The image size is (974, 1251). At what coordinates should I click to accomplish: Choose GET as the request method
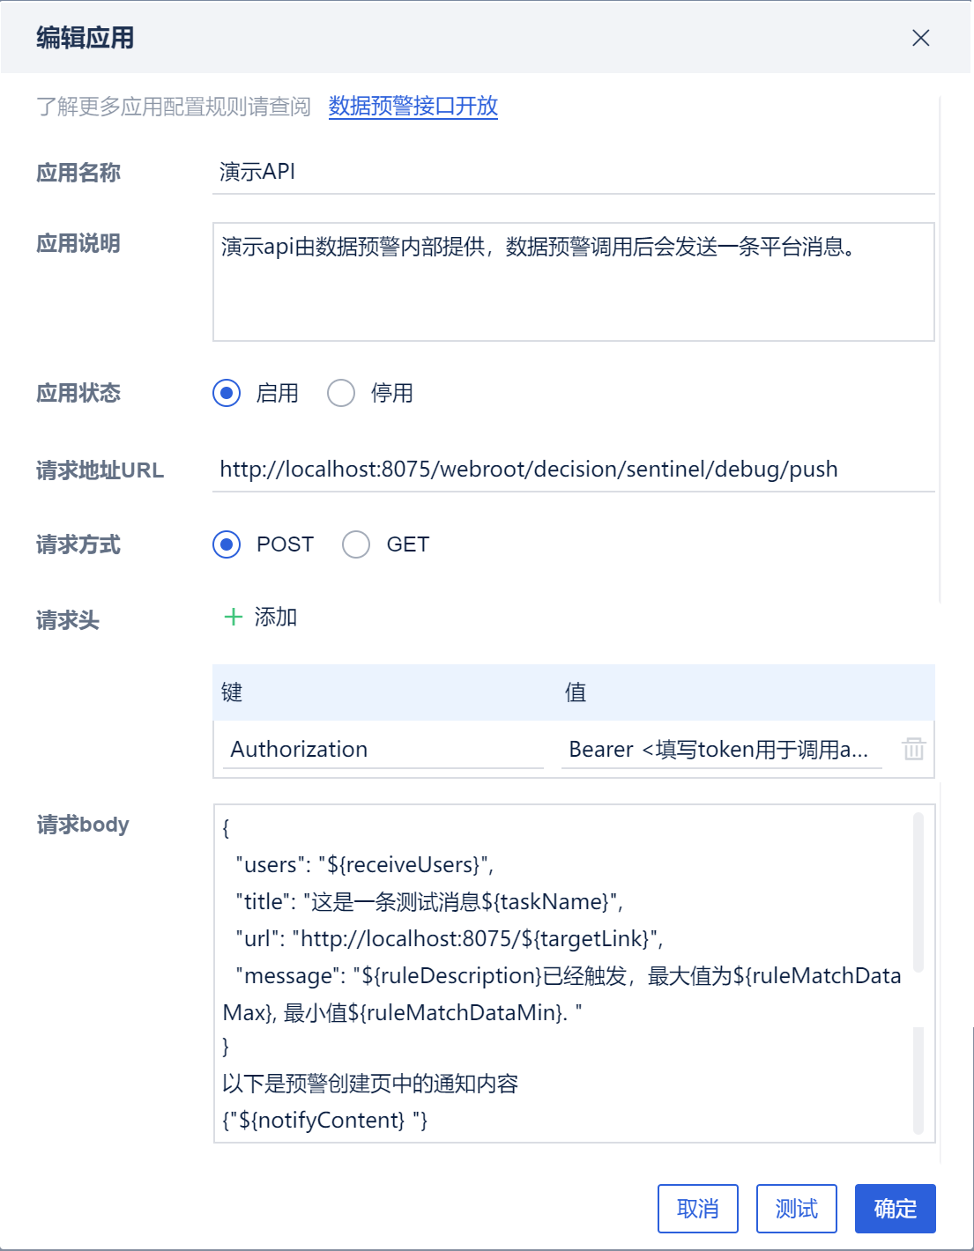(355, 544)
